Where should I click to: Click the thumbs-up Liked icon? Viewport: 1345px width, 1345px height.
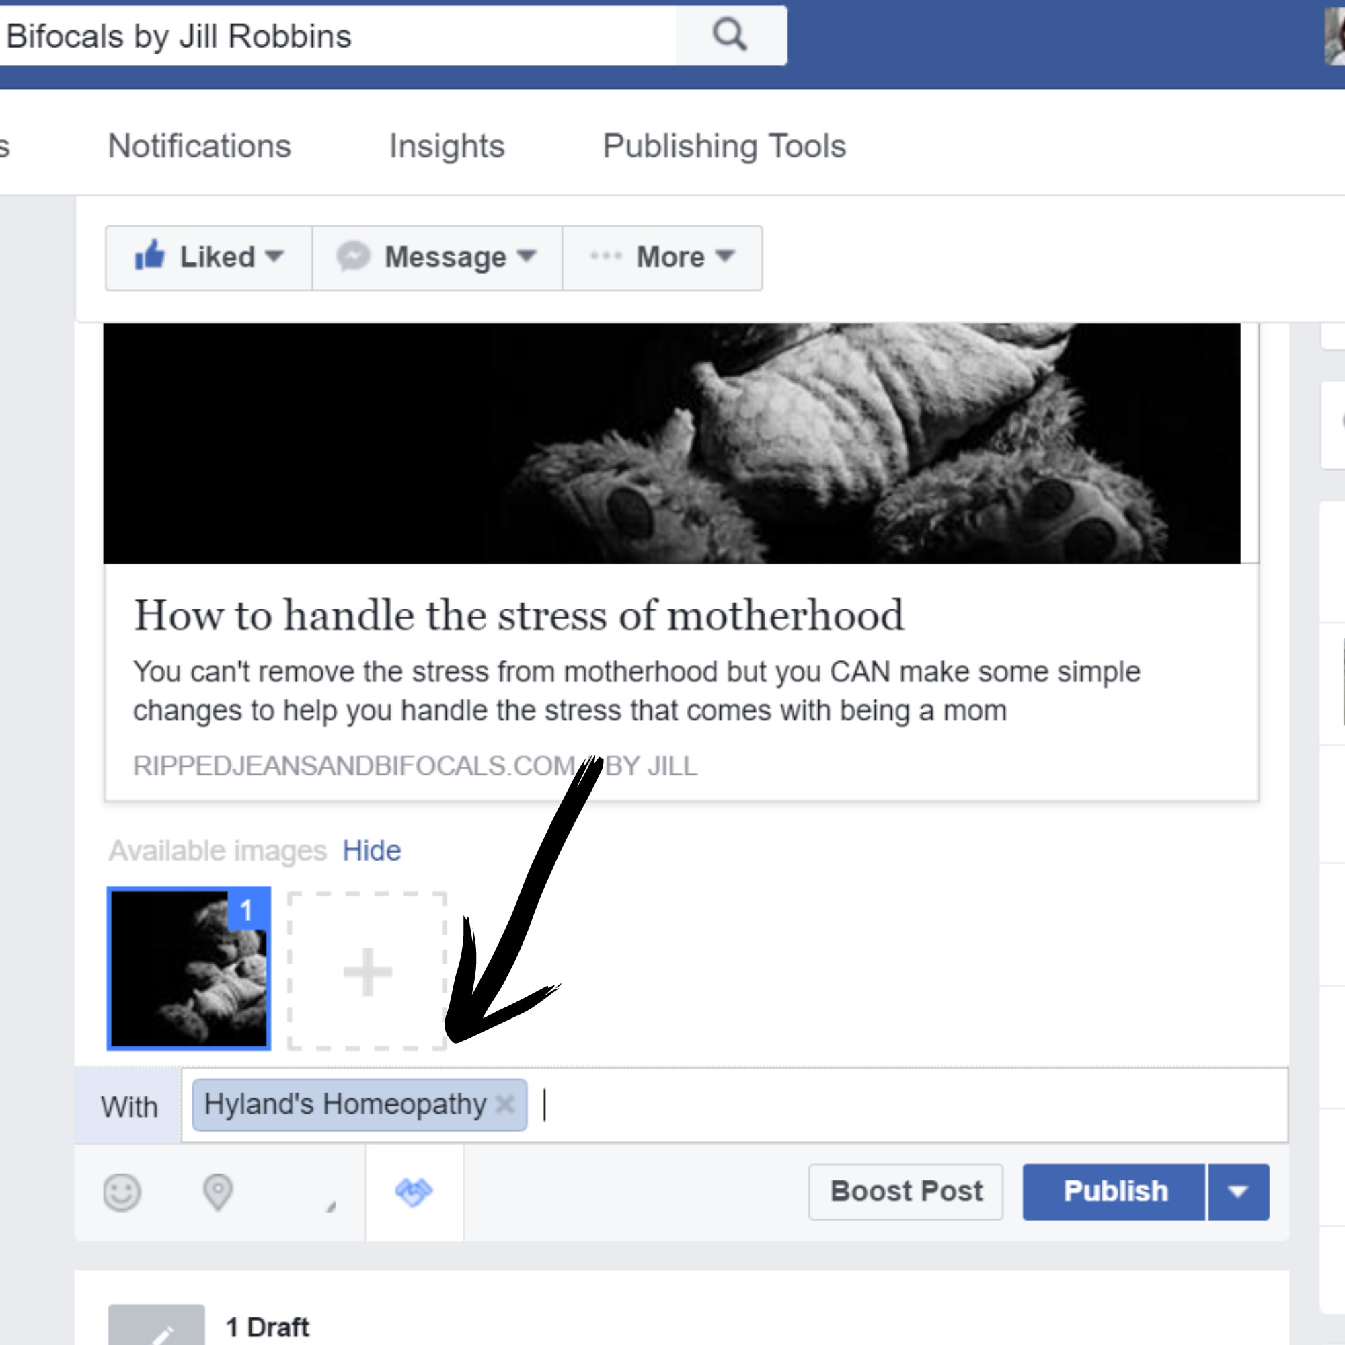150,255
